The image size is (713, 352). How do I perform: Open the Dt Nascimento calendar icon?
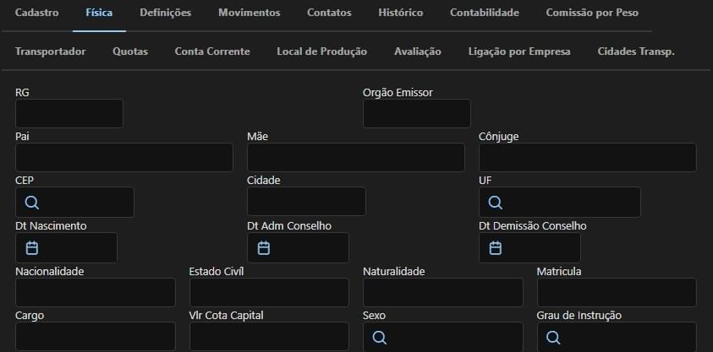pos(32,248)
